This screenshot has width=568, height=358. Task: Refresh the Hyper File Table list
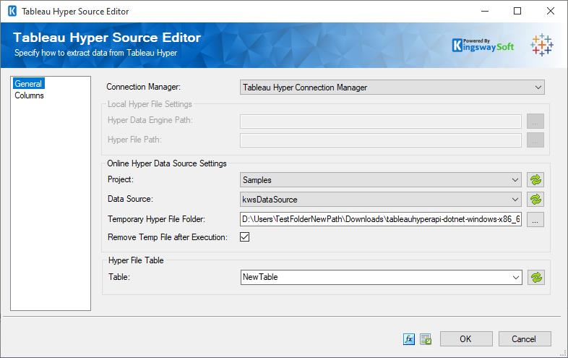[536, 278]
